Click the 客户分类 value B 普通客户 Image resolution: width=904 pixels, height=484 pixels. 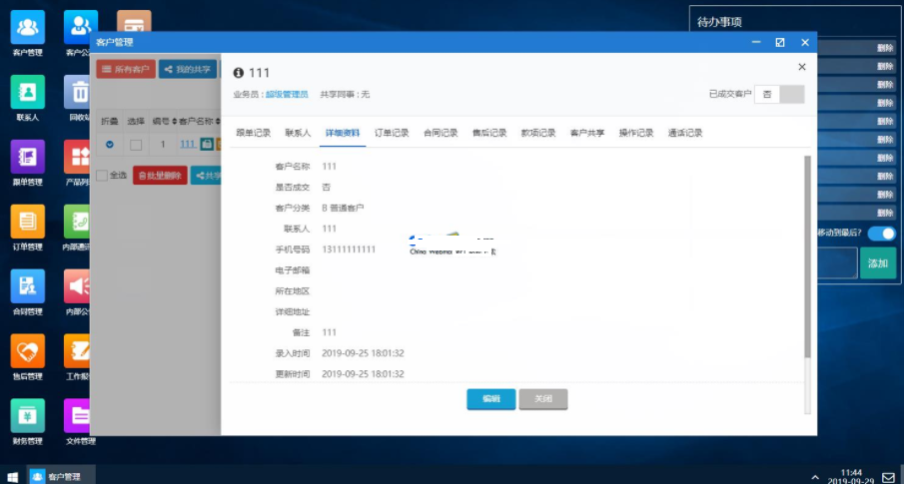point(343,208)
